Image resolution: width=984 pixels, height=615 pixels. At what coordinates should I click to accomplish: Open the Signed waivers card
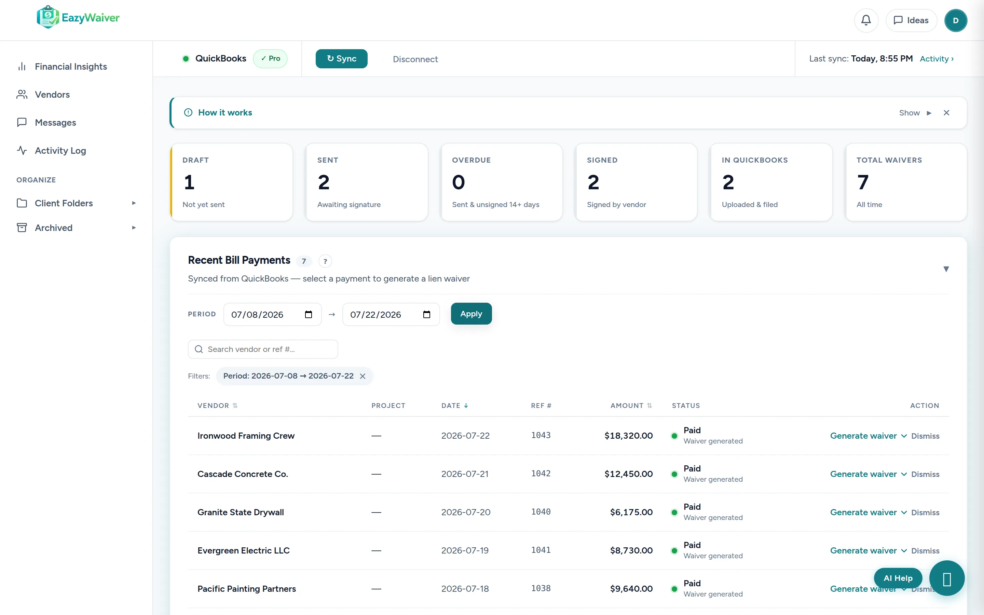[636, 182]
